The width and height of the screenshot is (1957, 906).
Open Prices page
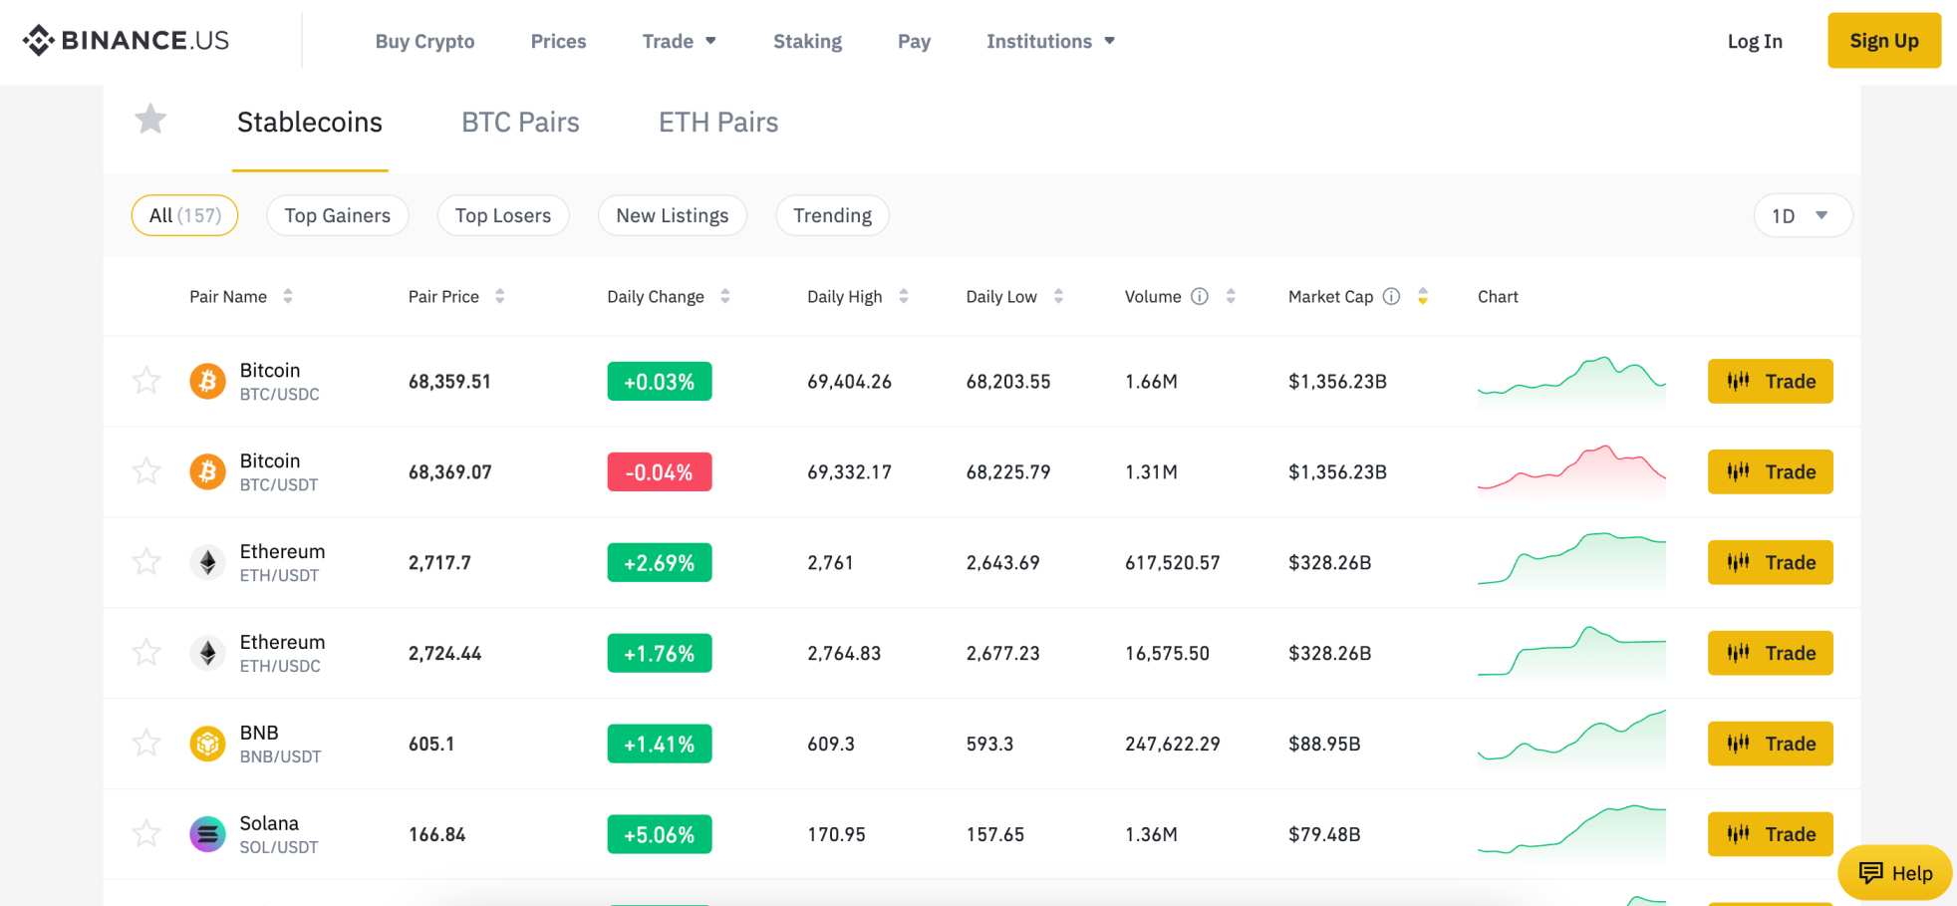[558, 41]
